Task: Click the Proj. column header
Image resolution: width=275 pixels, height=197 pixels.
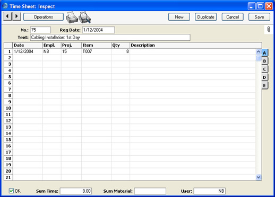Action: [x=71, y=46]
